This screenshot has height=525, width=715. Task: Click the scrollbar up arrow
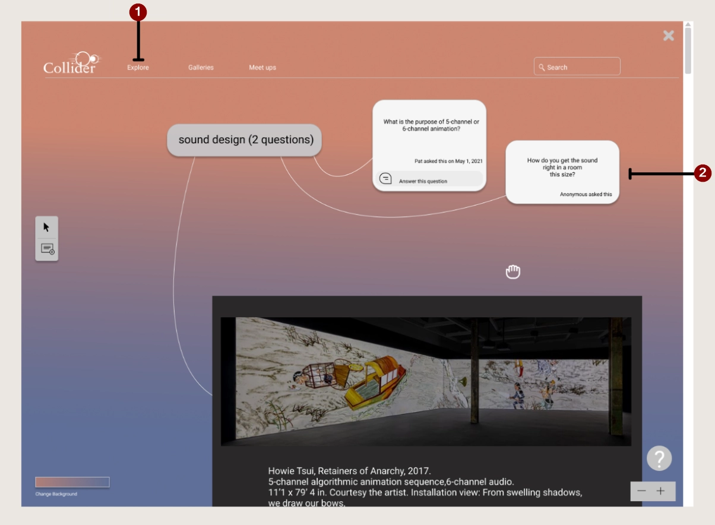688,24
